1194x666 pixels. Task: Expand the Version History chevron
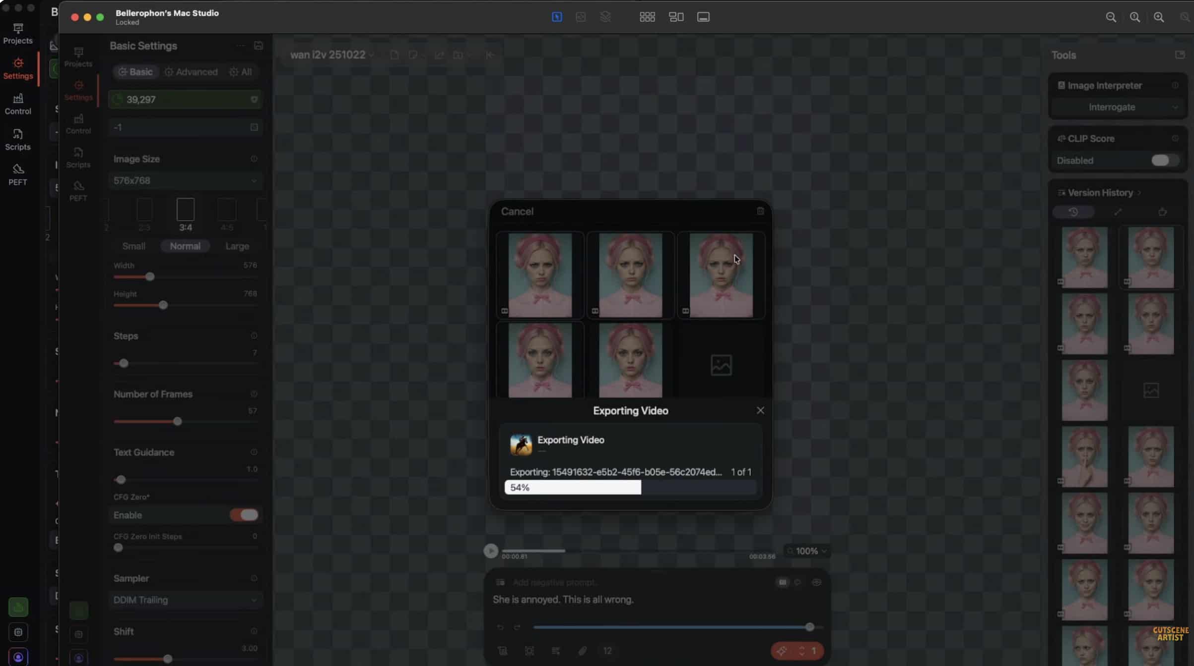1139,193
